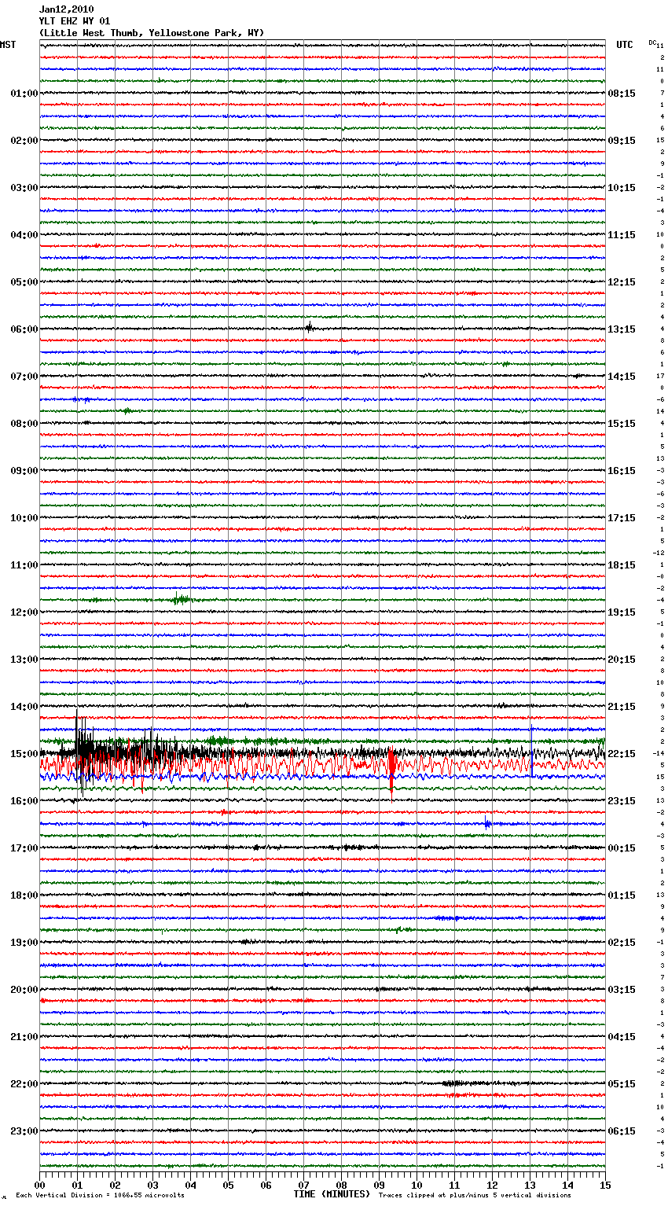The width and height of the screenshot is (668, 1206).
Task: Select the 02:00 MST time label
Action: [24, 141]
